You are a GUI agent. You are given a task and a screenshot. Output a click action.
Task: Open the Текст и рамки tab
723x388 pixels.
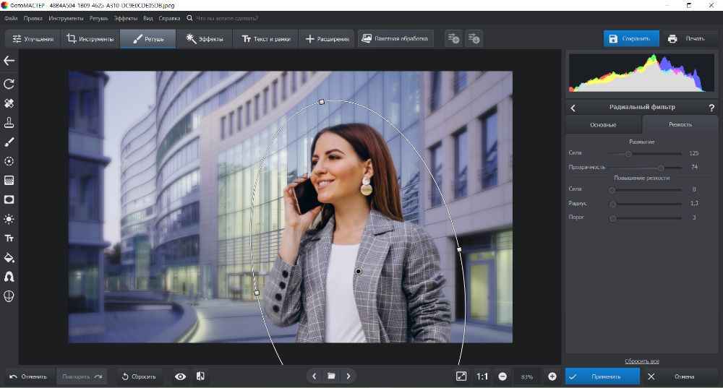click(x=265, y=39)
